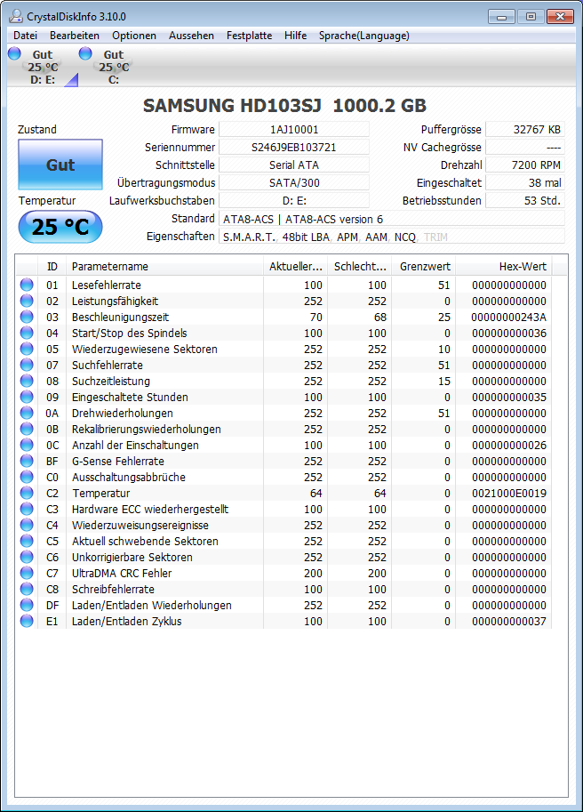Click status orb for Lesefehlerrate row
The image size is (583, 812).
coord(27,285)
